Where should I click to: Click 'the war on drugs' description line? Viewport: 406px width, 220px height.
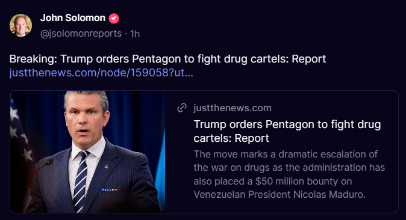289,167
